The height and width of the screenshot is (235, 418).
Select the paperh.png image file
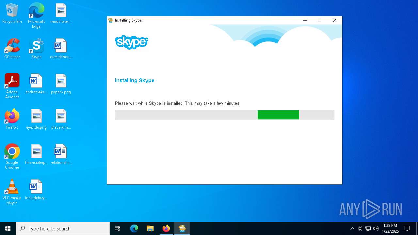pos(61,84)
